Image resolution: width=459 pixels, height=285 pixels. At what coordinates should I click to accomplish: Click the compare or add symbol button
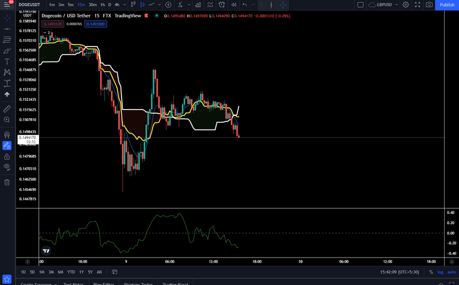tap(168, 5)
